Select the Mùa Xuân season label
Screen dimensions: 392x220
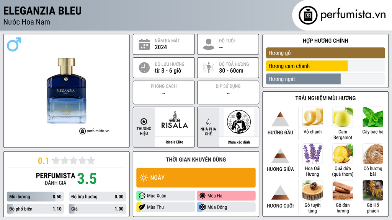[x=157, y=196]
